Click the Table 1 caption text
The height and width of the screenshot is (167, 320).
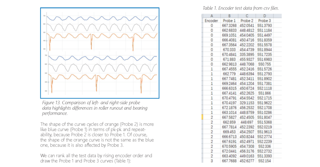(x=241, y=8)
